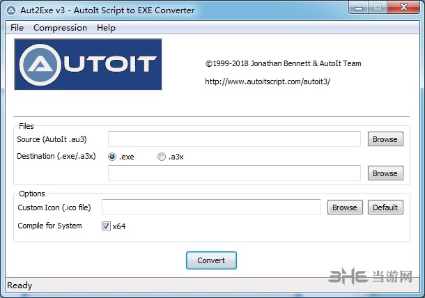This screenshot has height=298, width=425.
Task: Browse for the source .au3 file
Action: 385,139
